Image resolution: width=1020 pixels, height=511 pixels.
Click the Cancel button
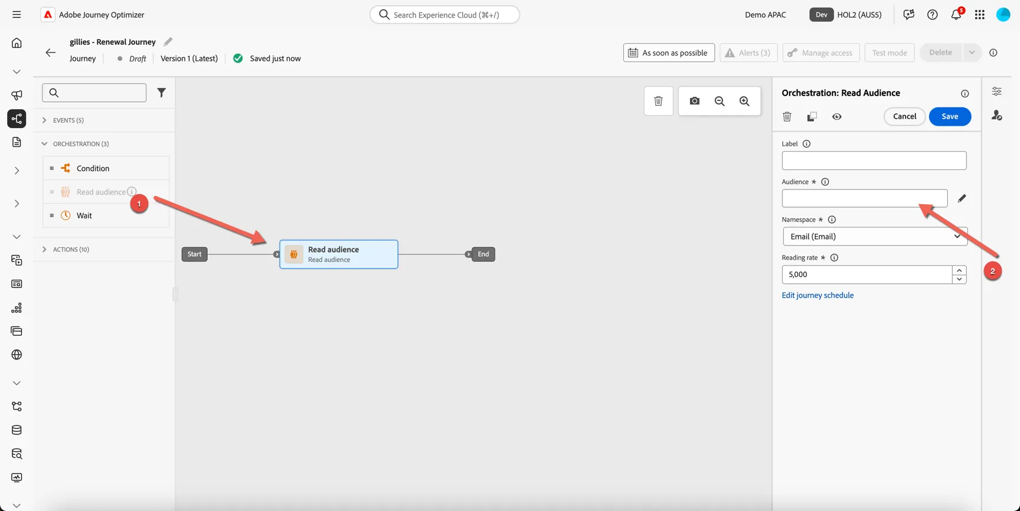904,116
